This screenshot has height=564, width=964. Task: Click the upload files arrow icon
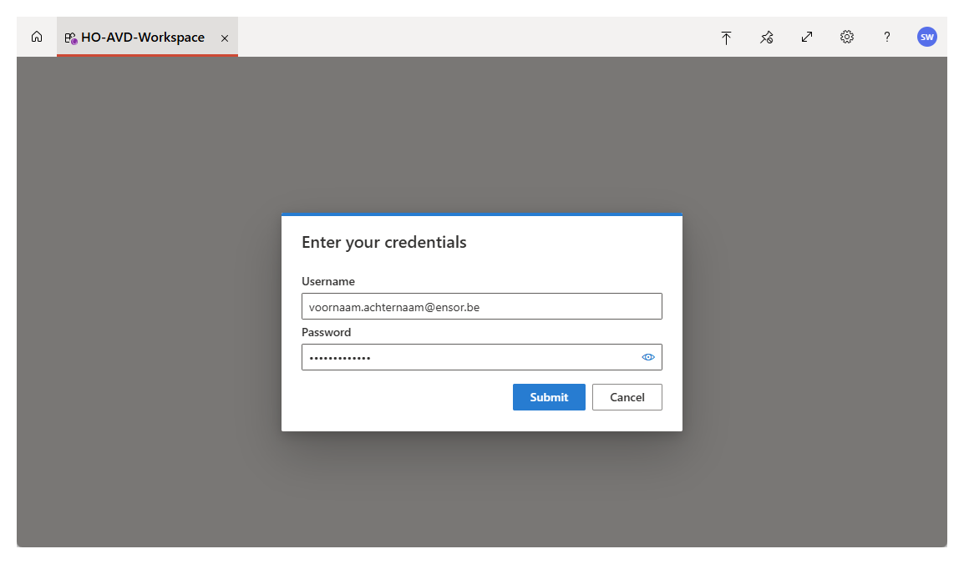(726, 37)
